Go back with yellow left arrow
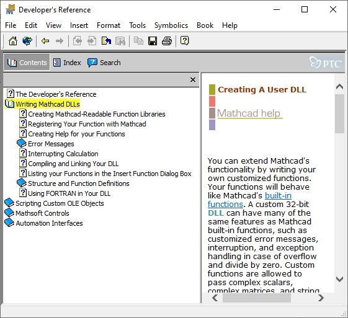 click(x=45, y=41)
